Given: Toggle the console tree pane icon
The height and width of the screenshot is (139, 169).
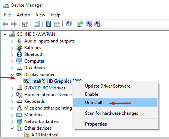Looking at the screenshot, I should pos(25,24).
